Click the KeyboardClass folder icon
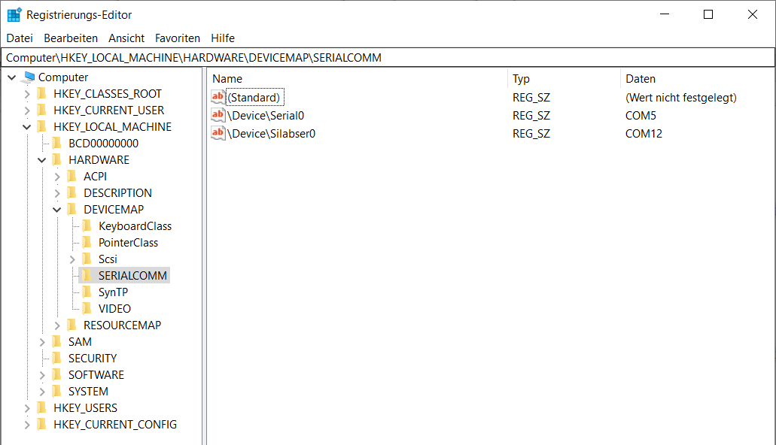 (x=87, y=226)
